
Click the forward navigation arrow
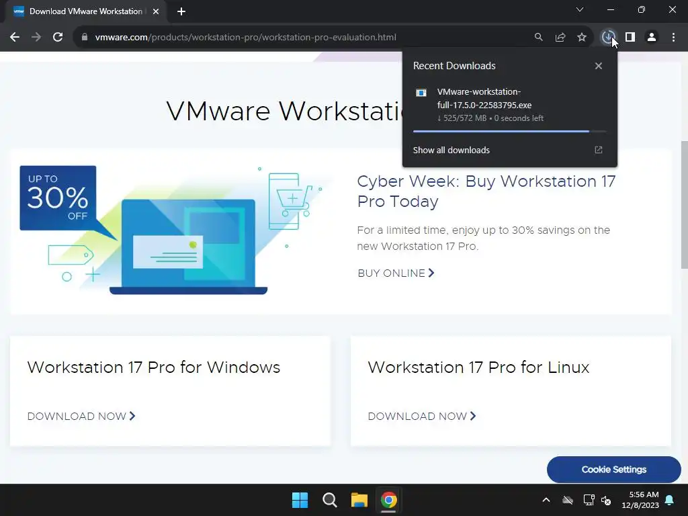pos(36,38)
